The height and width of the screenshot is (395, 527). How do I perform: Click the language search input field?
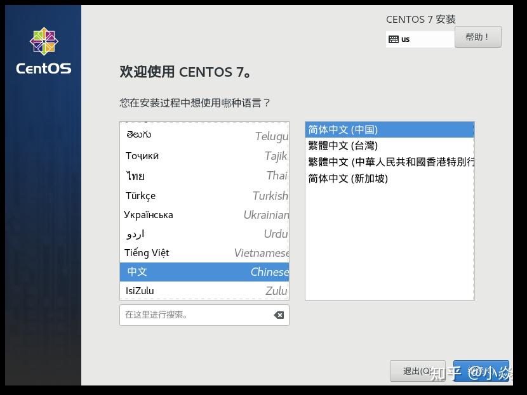[x=190, y=314]
